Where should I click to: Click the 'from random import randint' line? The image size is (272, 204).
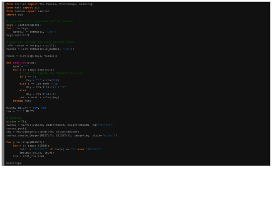[x=28, y=11]
